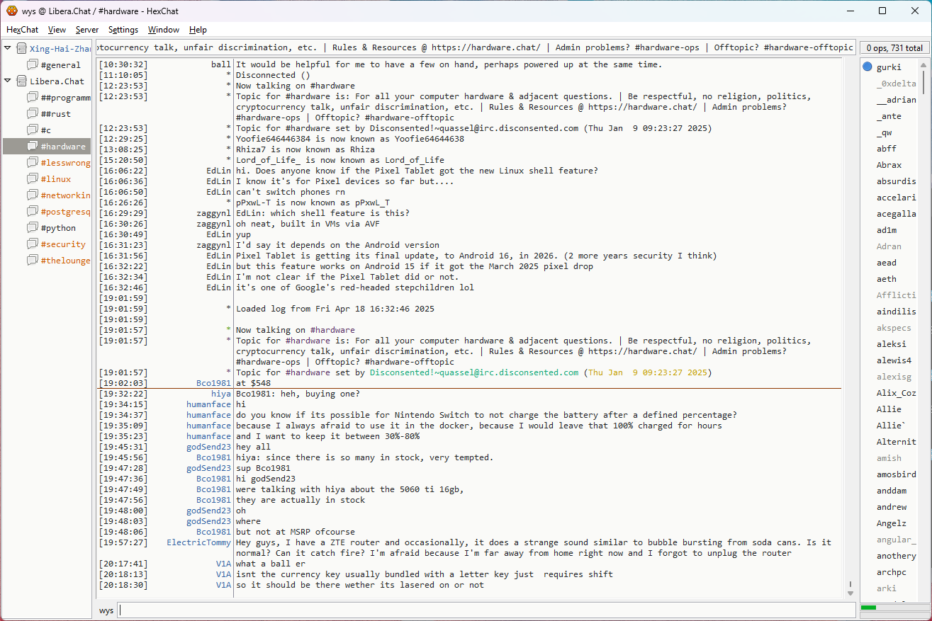This screenshot has height=621, width=932.
Task: Switch to the #linux channel
Action: (55, 179)
